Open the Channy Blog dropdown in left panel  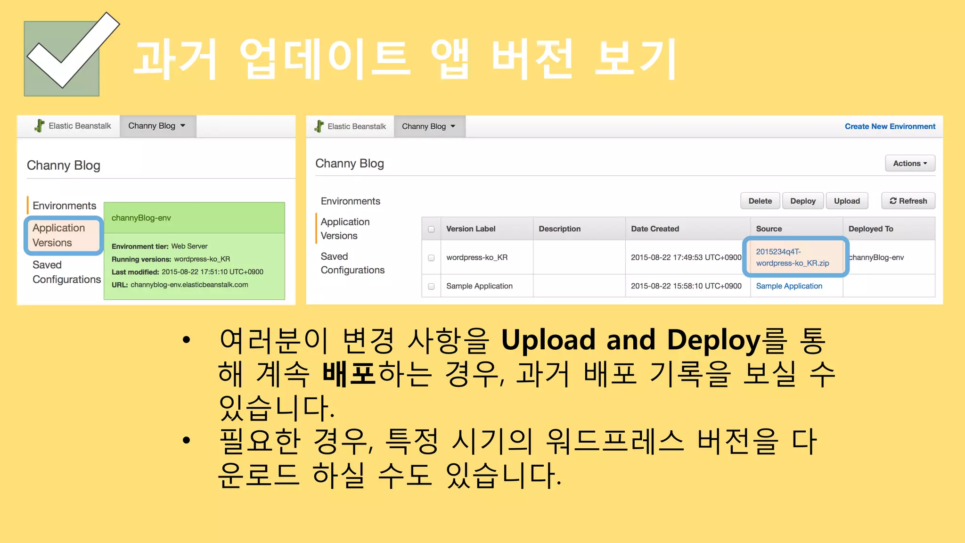pos(157,126)
